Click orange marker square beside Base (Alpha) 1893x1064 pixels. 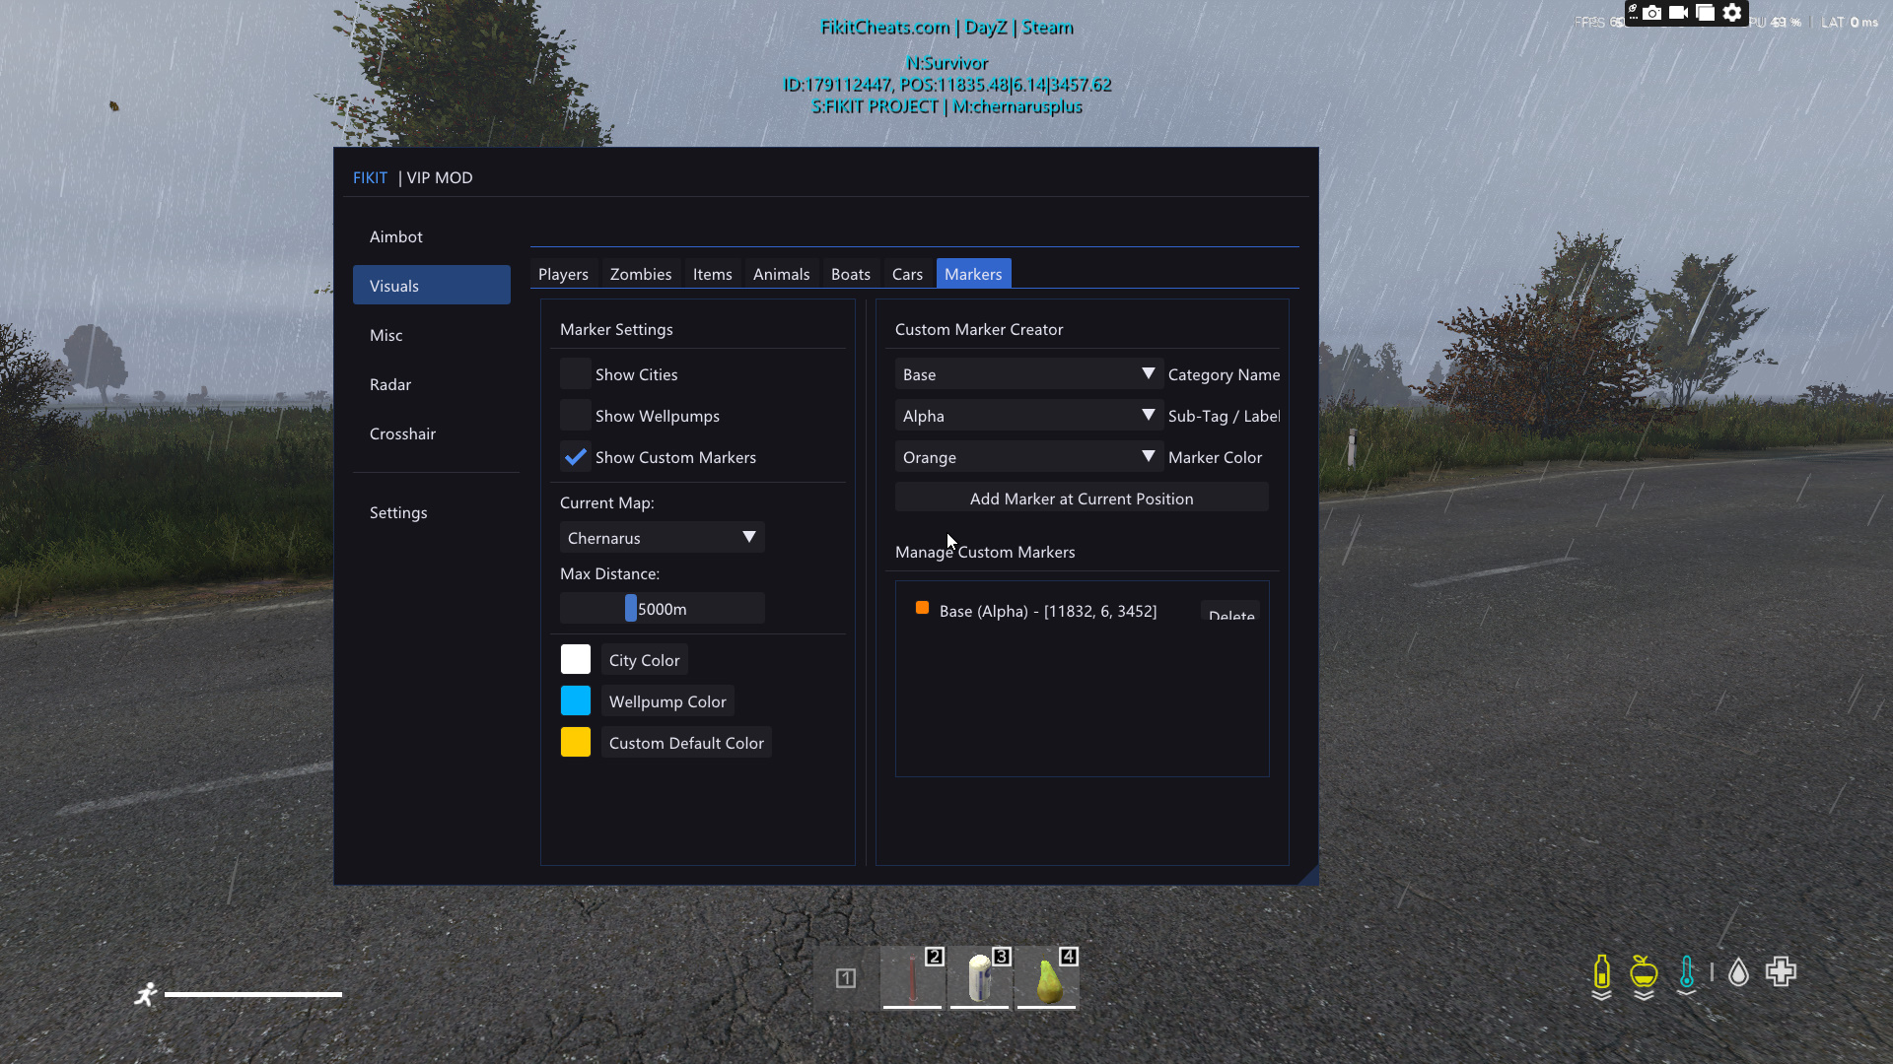pyautogui.click(x=923, y=608)
